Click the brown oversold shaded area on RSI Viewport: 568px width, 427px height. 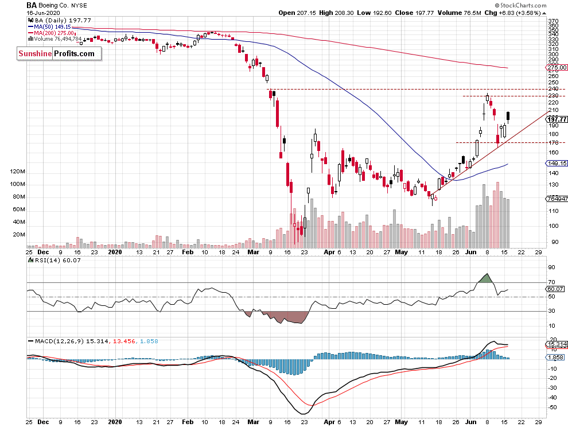[x=290, y=317]
